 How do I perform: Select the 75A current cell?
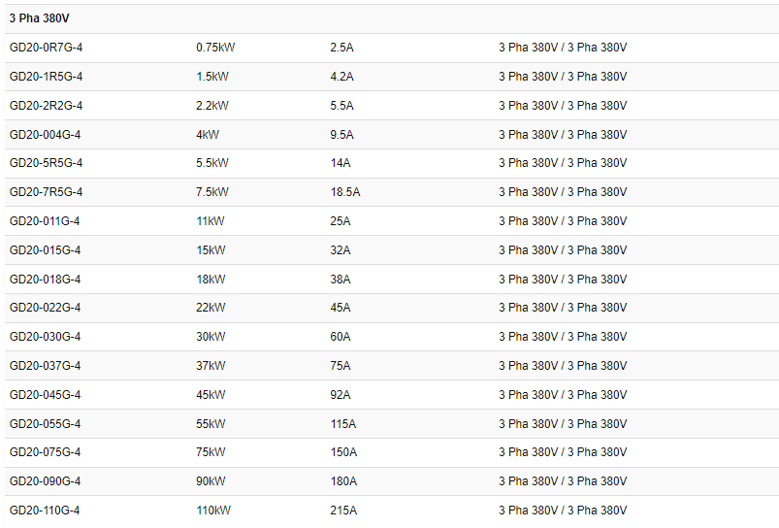point(341,366)
